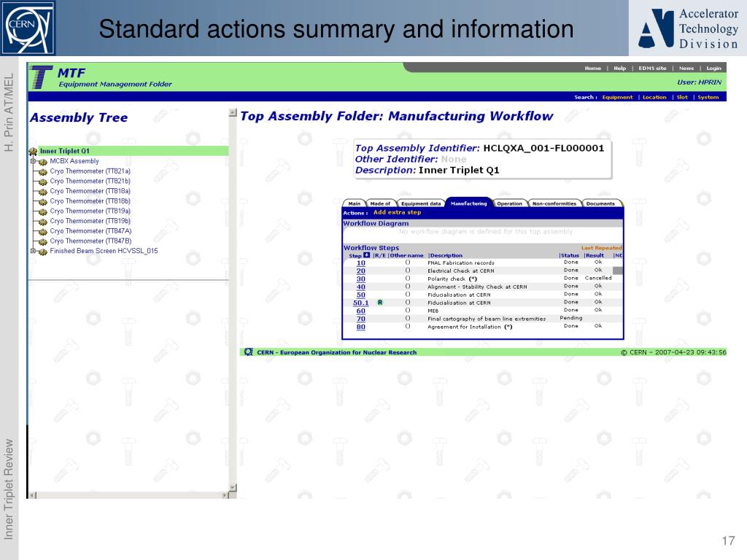
Task: Open workflow step 20
Action: 360,271
